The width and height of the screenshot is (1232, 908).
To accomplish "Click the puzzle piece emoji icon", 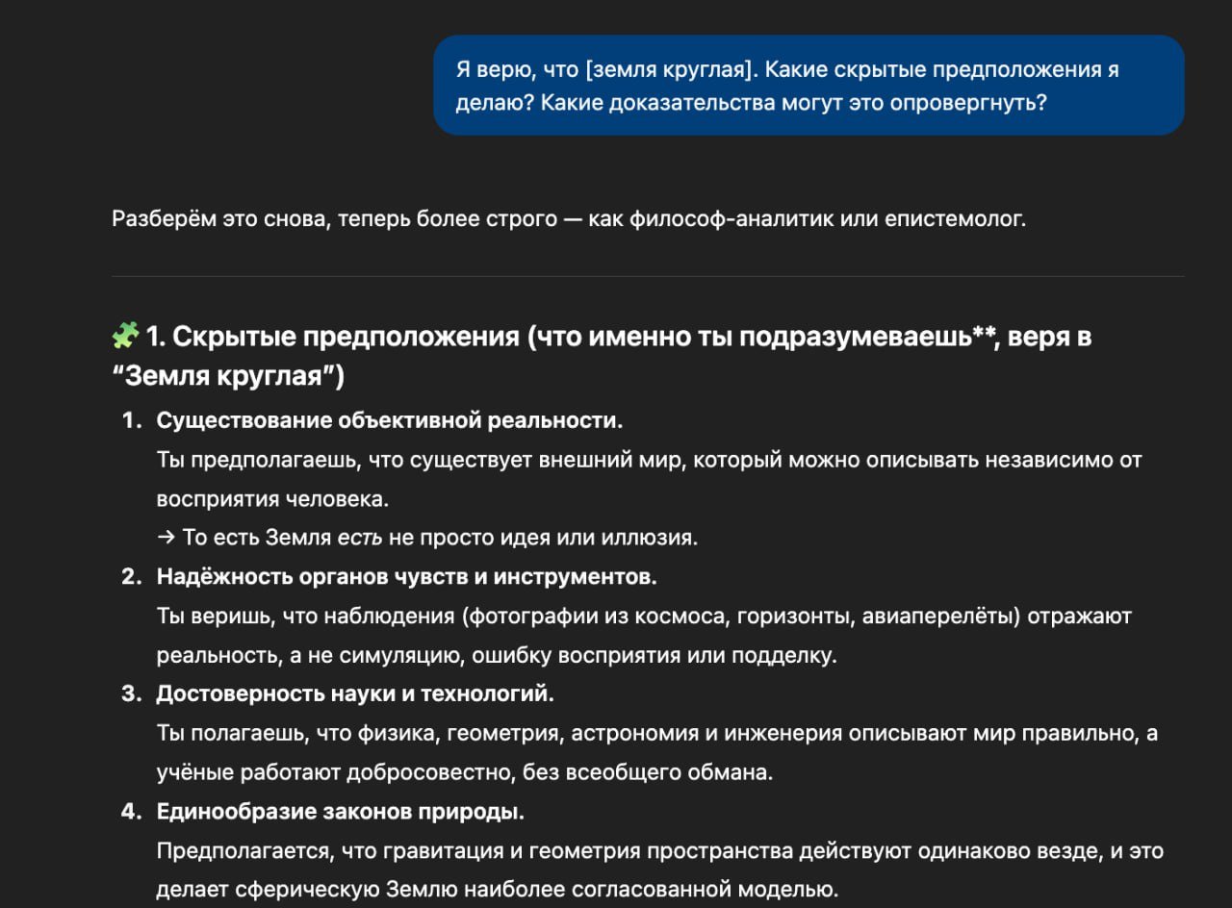I will tap(125, 336).
